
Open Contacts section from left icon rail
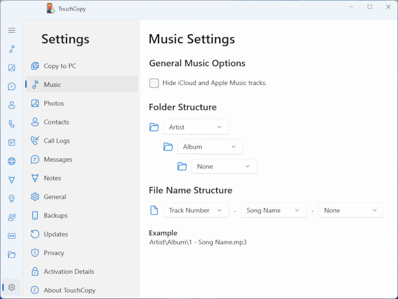pyautogui.click(x=11, y=105)
